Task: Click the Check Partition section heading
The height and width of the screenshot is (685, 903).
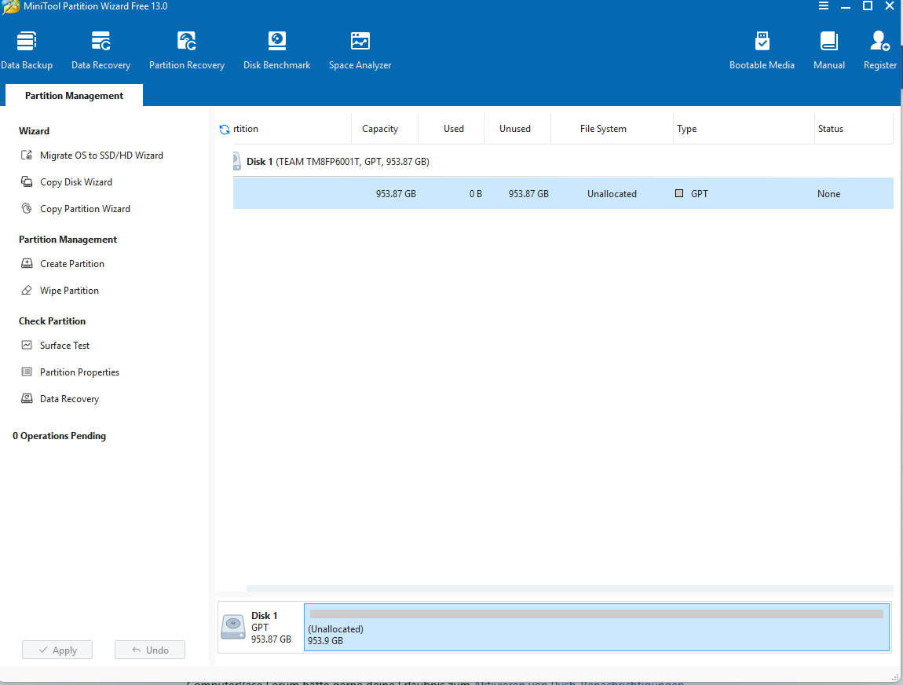Action: click(x=52, y=321)
